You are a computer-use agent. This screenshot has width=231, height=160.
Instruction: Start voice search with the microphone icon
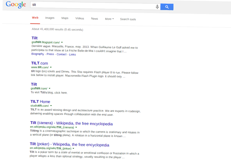(x=157, y=7)
